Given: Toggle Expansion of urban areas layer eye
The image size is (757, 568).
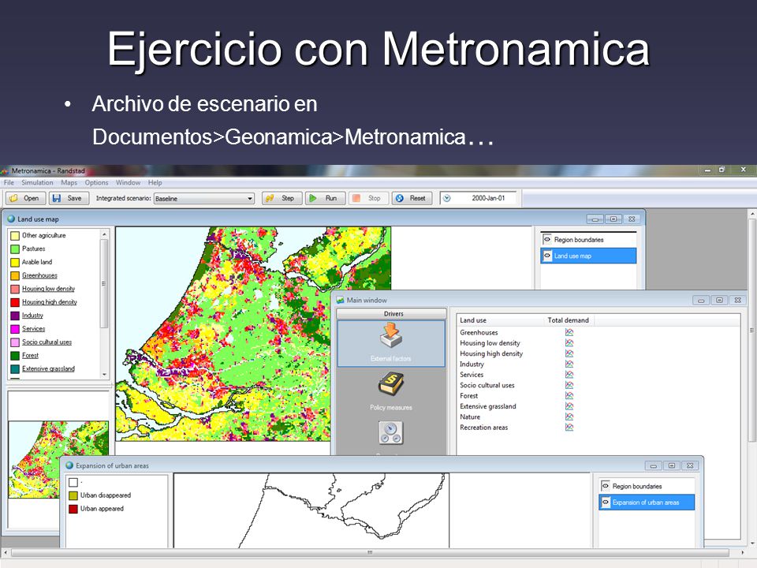Looking at the screenshot, I should pyautogui.click(x=606, y=503).
